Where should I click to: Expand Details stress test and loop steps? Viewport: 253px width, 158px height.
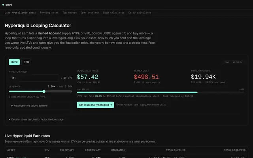coord(36,119)
